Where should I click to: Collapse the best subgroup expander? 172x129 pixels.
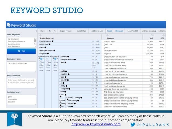(60, 95)
